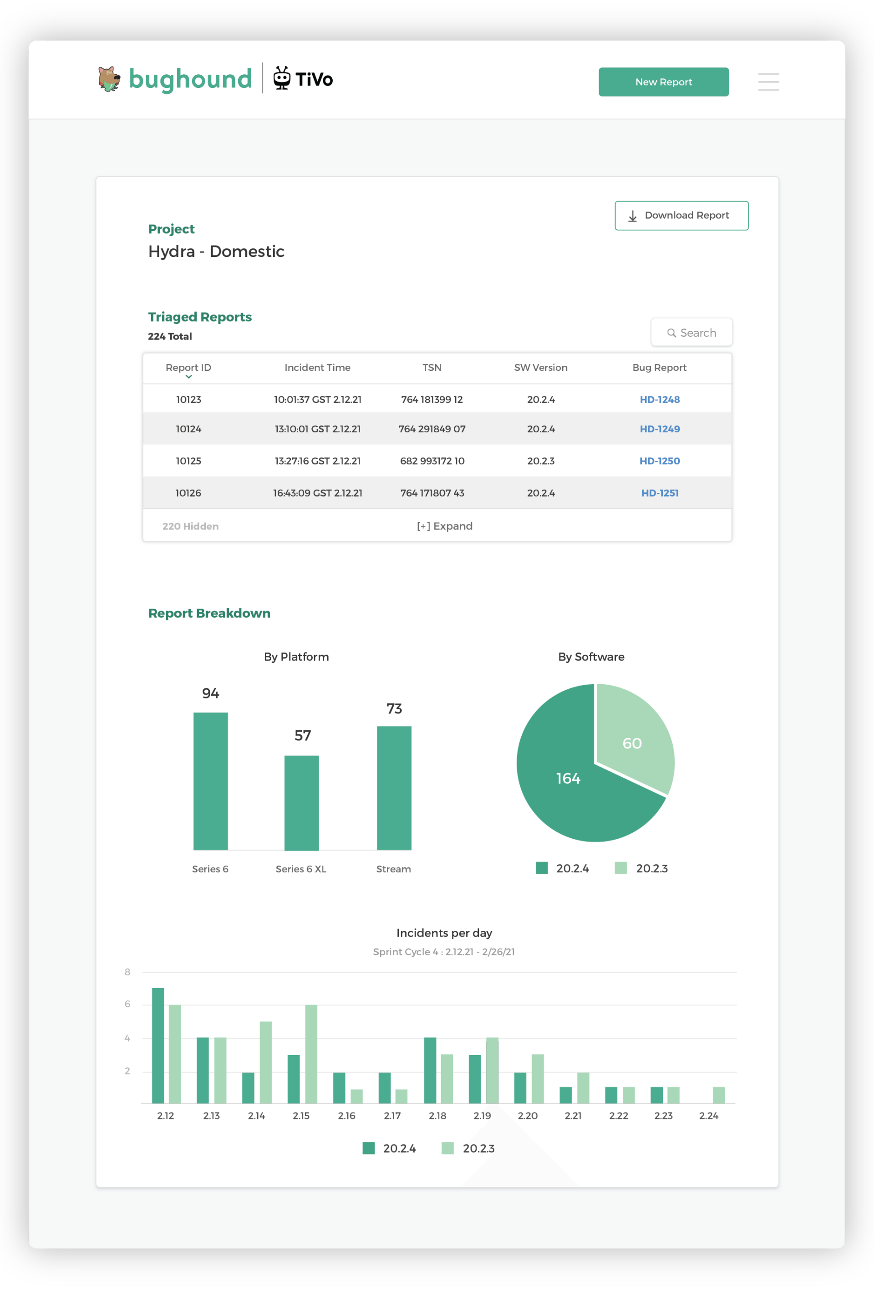Viewport: 874px width, 1292px height.
Task: Open bug report HD-1250
Action: (659, 461)
